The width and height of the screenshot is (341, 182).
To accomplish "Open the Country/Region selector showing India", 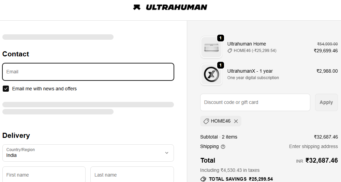I will pyautogui.click(x=88, y=153).
